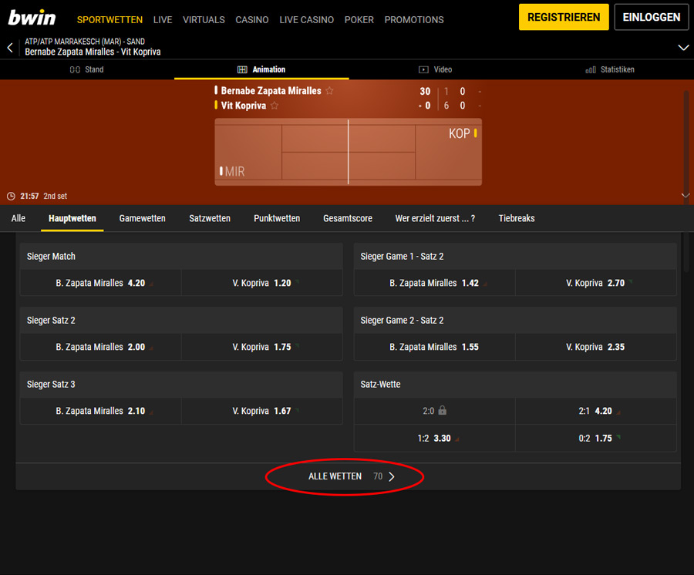This screenshot has height=575, width=694.
Task: Favorite Bernabe Zapata Miralles with the star
Action: (x=329, y=91)
